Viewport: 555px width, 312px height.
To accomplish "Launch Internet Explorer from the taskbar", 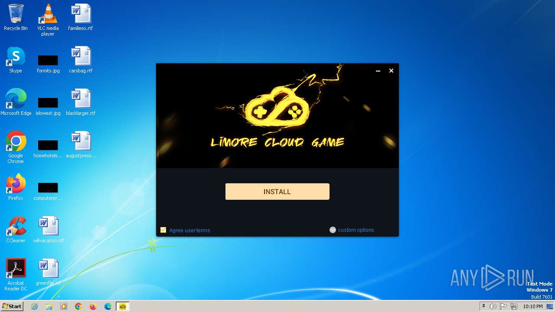I will click(x=35, y=306).
